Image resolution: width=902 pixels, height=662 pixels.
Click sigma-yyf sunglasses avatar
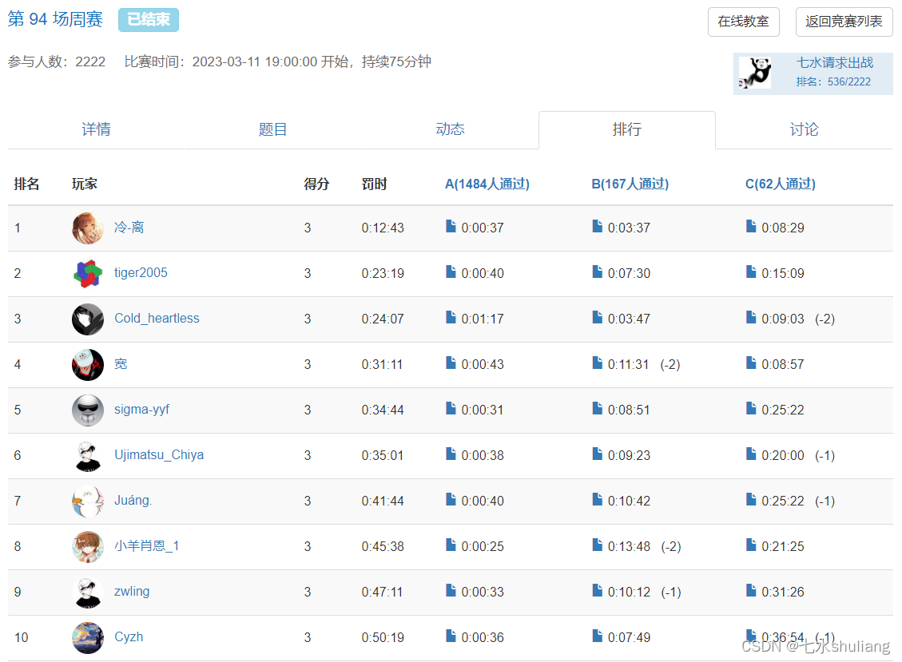(x=87, y=410)
